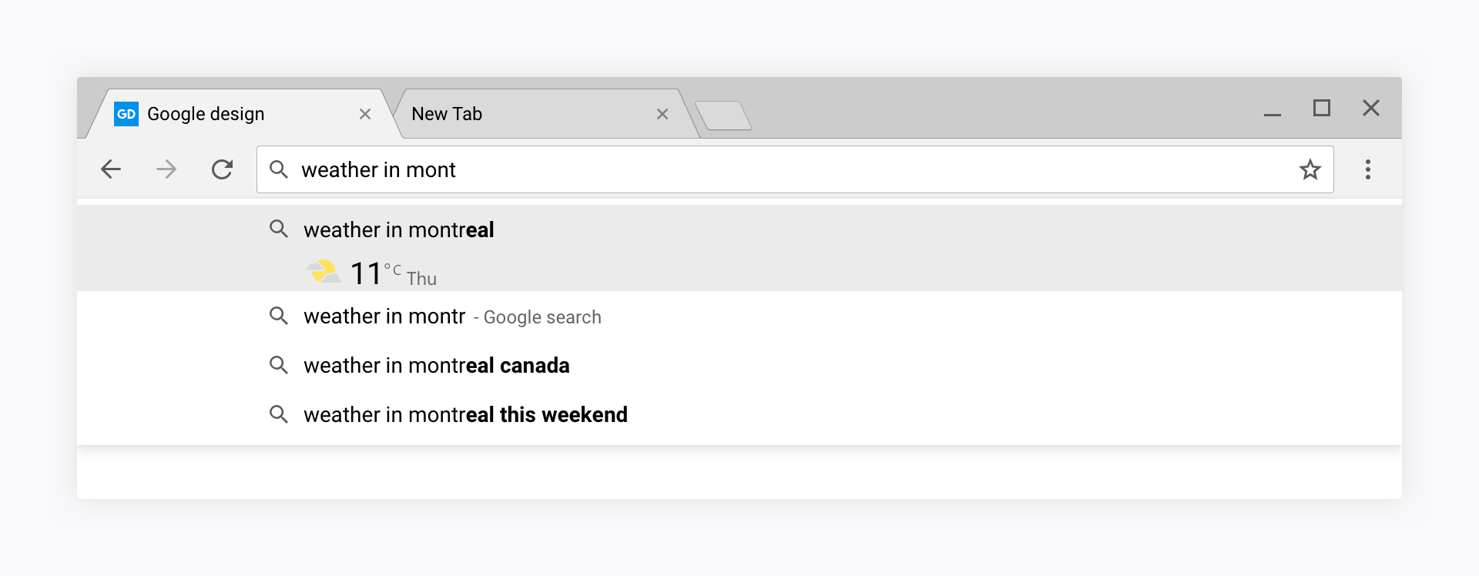Image resolution: width=1479 pixels, height=576 pixels.
Task: Click the GD favicon on first tab
Action: (126, 114)
